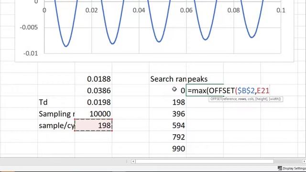306x172 pixels.
Task: Select cell with value 0.0198
Action: pos(93,102)
